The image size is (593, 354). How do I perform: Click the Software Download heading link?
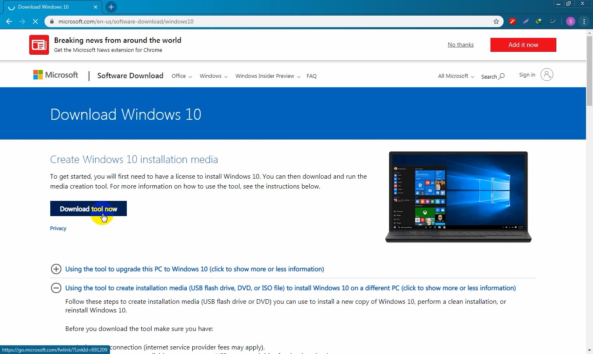[x=130, y=76]
